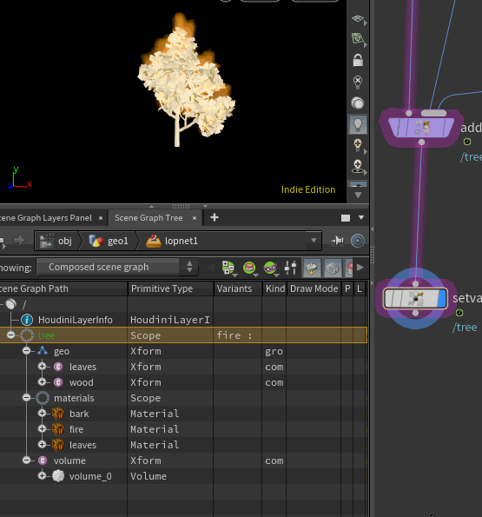Switch to Scene Graph Layers Panel tab
The width and height of the screenshot is (482, 517).
pos(46,218)
